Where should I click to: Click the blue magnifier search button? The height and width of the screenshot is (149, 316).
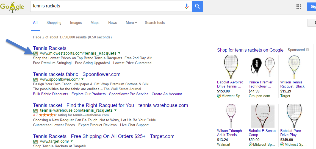[x=198, y=6]
